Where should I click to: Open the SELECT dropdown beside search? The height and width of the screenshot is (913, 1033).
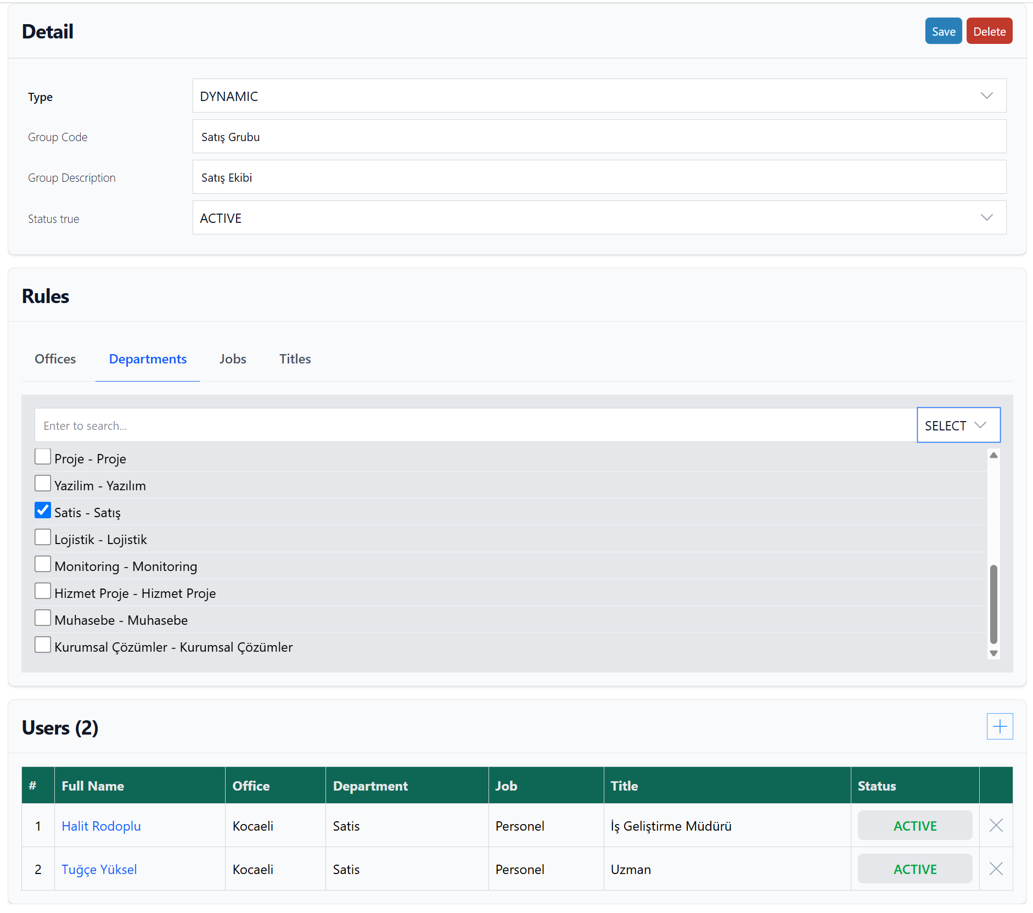(958, 425)
